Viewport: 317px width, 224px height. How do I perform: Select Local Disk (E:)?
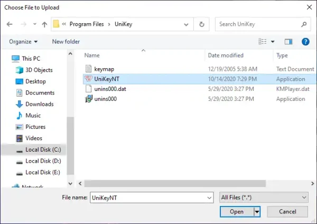point(43,172)
